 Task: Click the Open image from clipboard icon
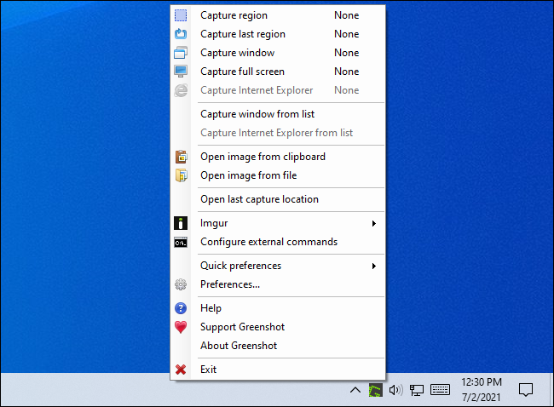pos(181,157)
